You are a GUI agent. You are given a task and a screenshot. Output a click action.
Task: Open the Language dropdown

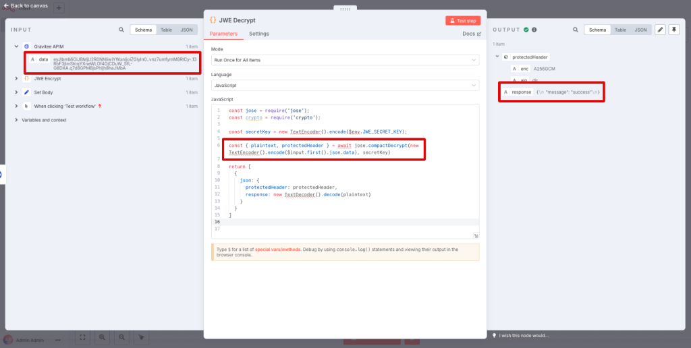(345, 85)
